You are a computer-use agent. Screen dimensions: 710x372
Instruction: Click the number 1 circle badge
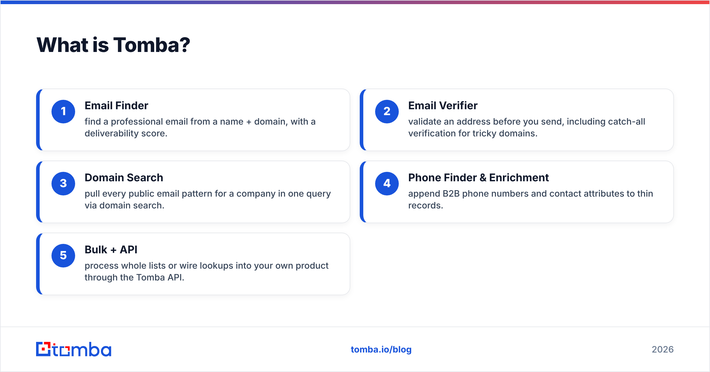click(63, 112)
